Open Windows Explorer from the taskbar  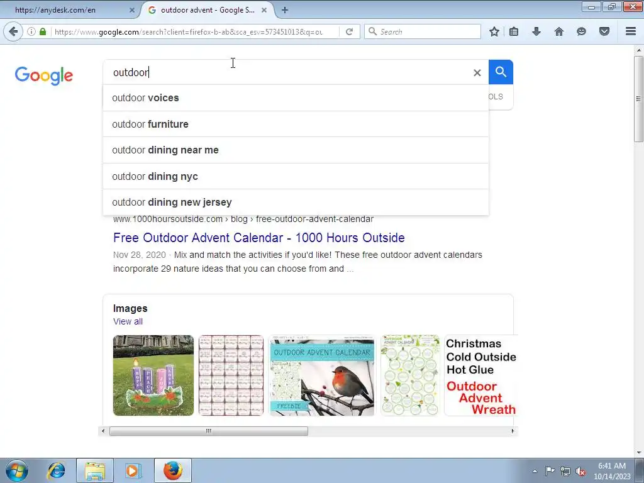click(x=95, y=470)
